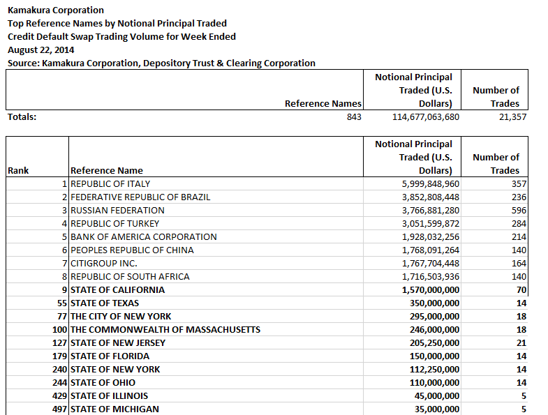The image size is (548, 415).
Task: Click trade count 70 for California
Action: 521,290
